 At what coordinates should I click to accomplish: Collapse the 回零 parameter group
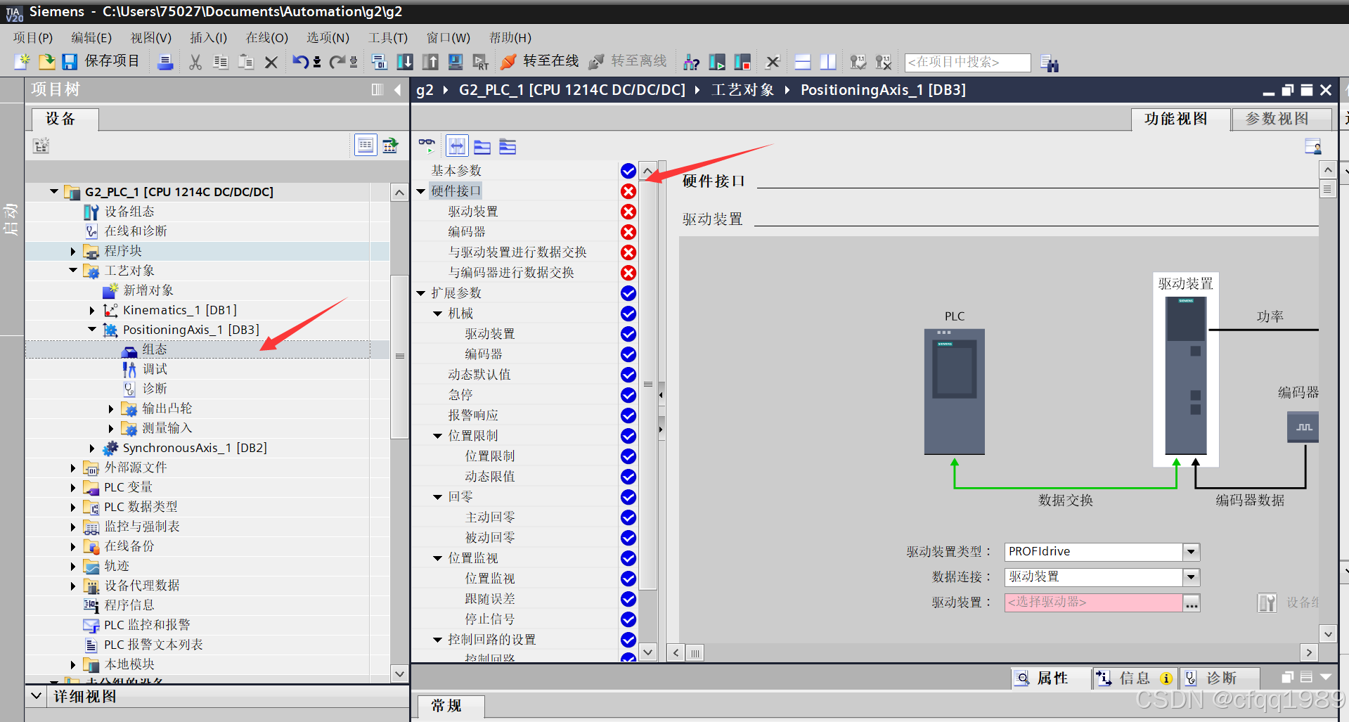[x=438, y=497]
